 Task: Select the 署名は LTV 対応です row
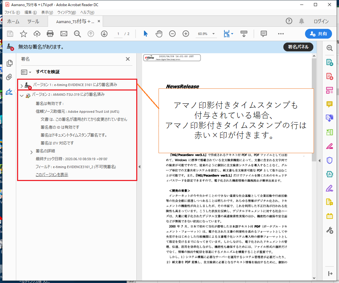click(x=57, y=143)
